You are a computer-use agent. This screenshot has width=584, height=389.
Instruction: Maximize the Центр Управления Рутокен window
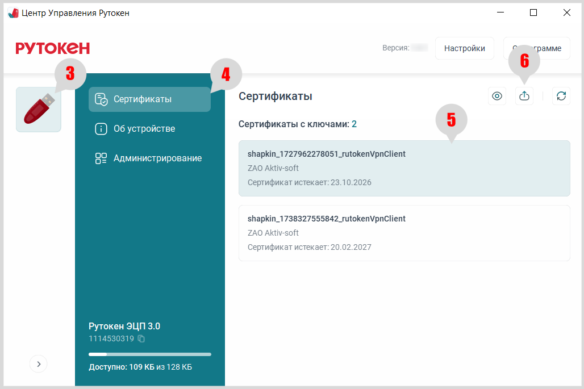[533, 12]
